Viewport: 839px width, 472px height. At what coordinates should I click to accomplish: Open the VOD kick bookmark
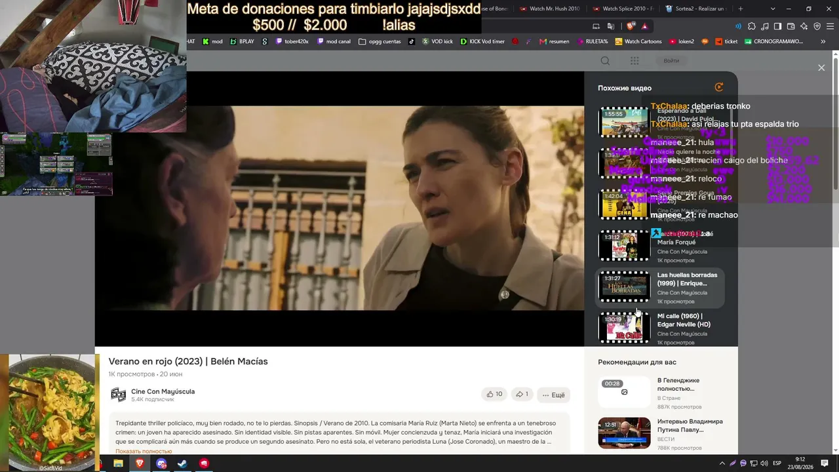[x=437, y=41]
